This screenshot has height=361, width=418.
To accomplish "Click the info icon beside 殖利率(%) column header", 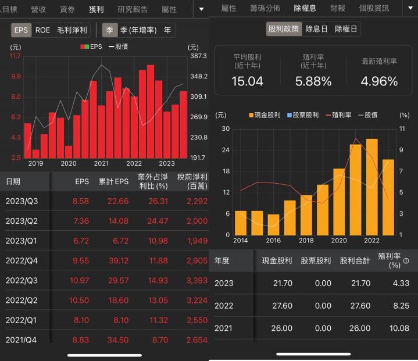I will tap(406, 261).
